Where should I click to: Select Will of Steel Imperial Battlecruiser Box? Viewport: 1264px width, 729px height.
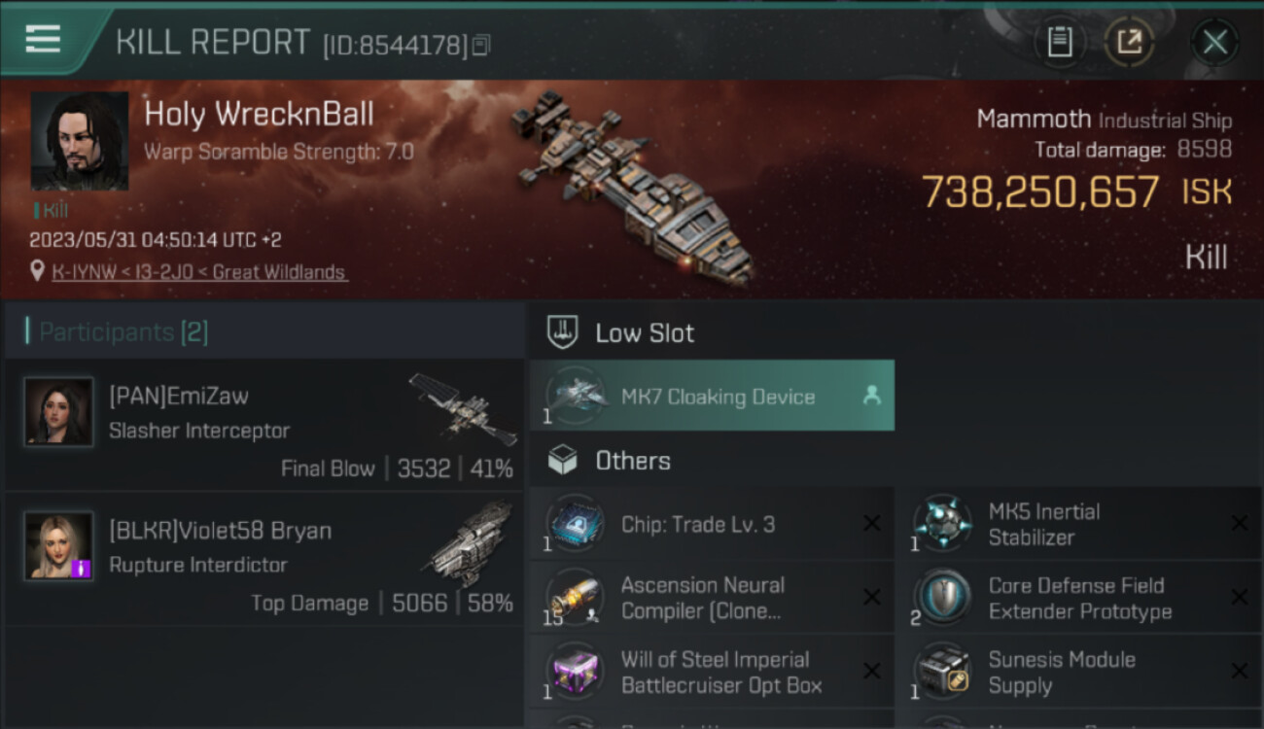[x=712, y=672]
